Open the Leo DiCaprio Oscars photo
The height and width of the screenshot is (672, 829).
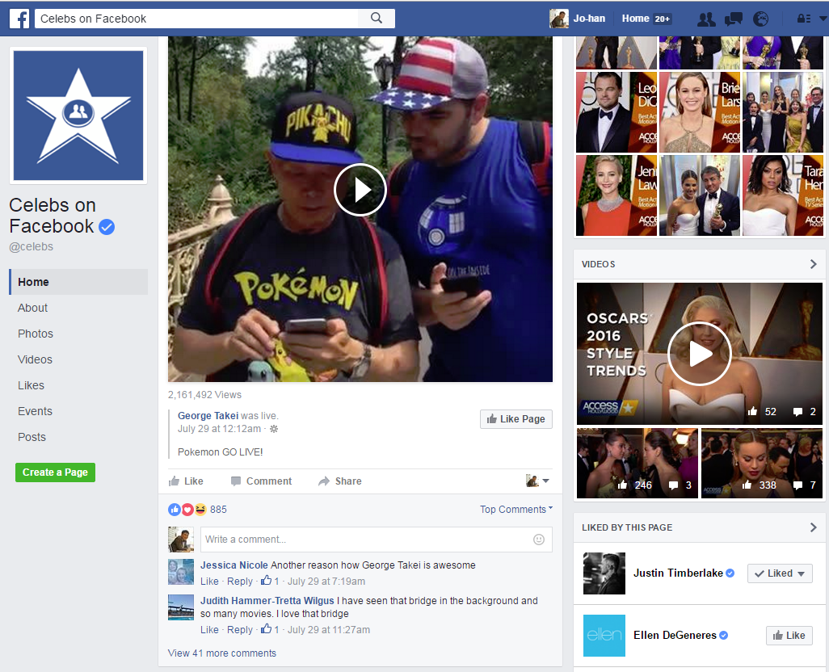click(x=616, y=112)
